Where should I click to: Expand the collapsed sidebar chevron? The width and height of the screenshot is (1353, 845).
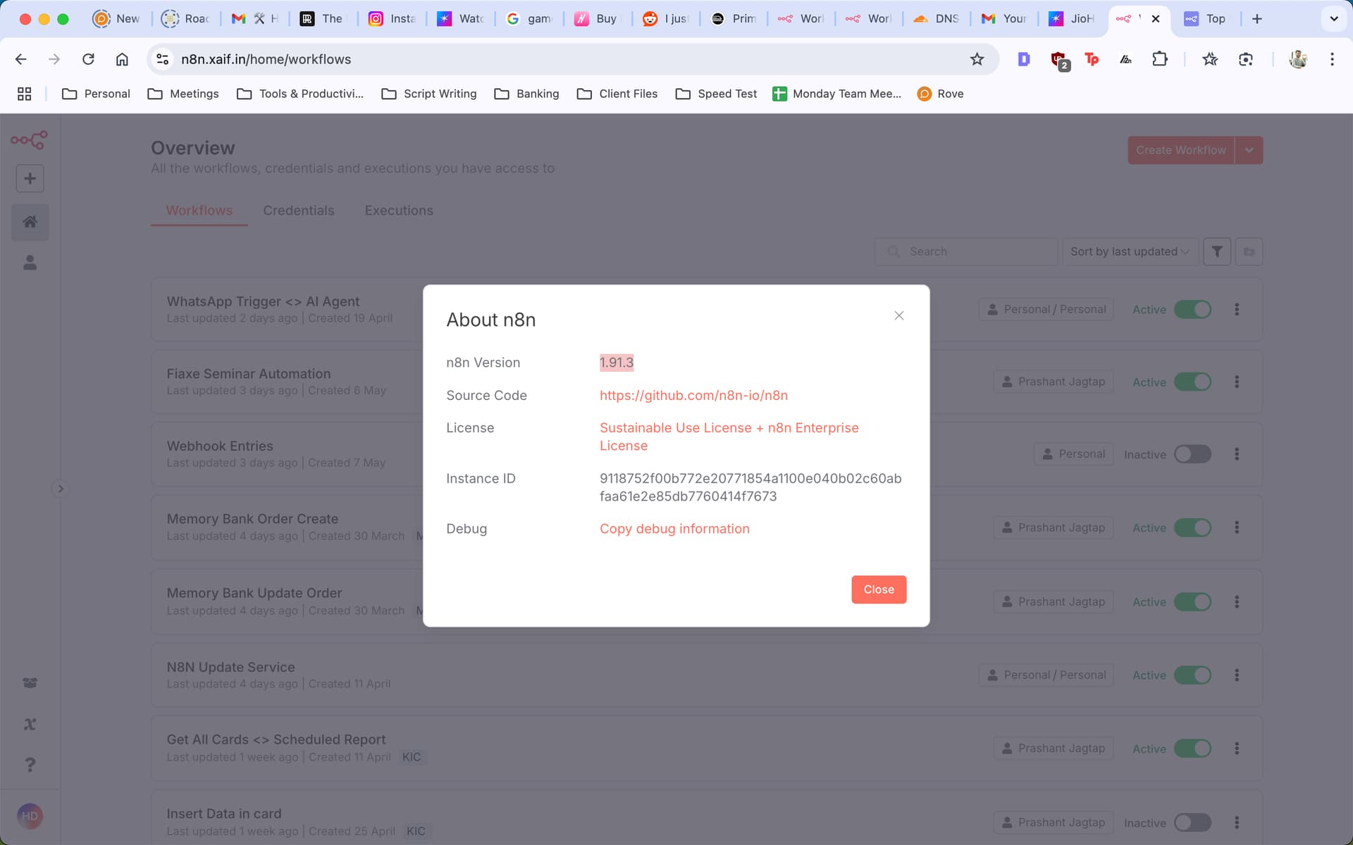(x=61, y=489)
